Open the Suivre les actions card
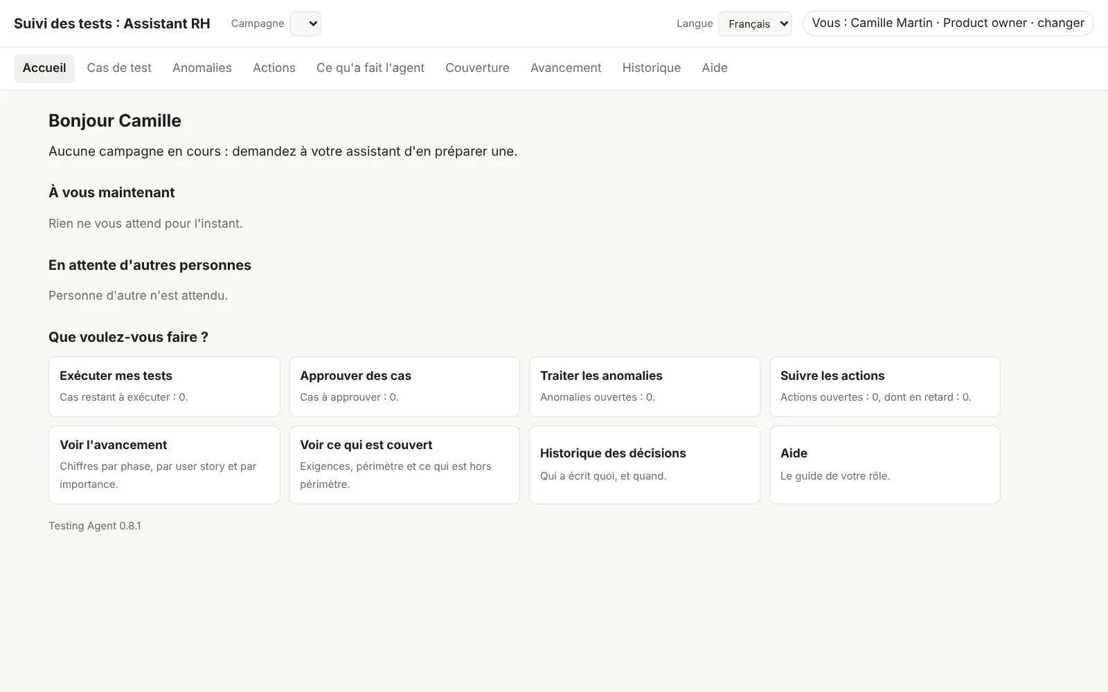Screen dimensions: 1108x692 (x=885, y=387)
